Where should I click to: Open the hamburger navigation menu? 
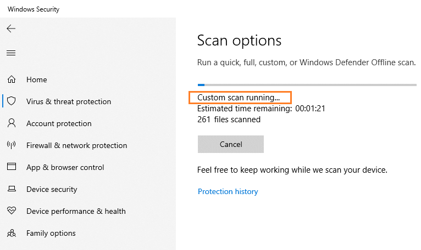click(11, 53)
